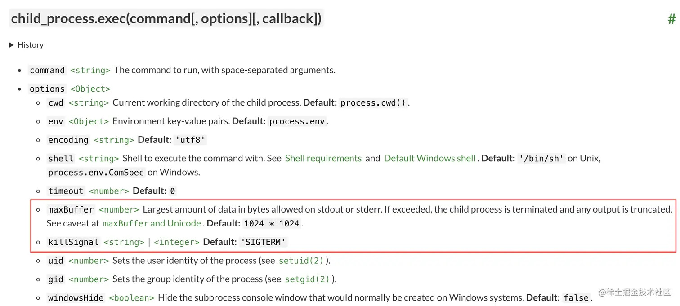Click the <string> type after shell option
Viewport: 680px width, 306px height.
pos(98,158)
